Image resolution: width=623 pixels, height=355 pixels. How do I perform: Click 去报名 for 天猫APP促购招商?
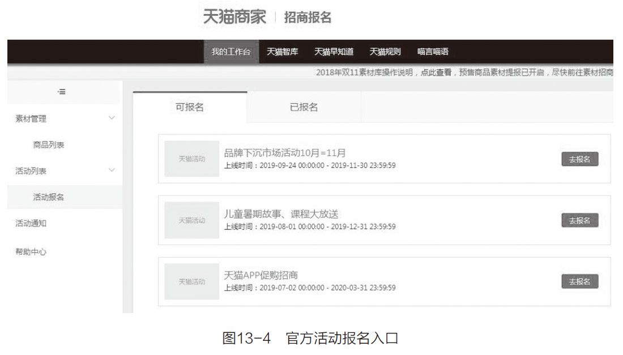(579, 281)
